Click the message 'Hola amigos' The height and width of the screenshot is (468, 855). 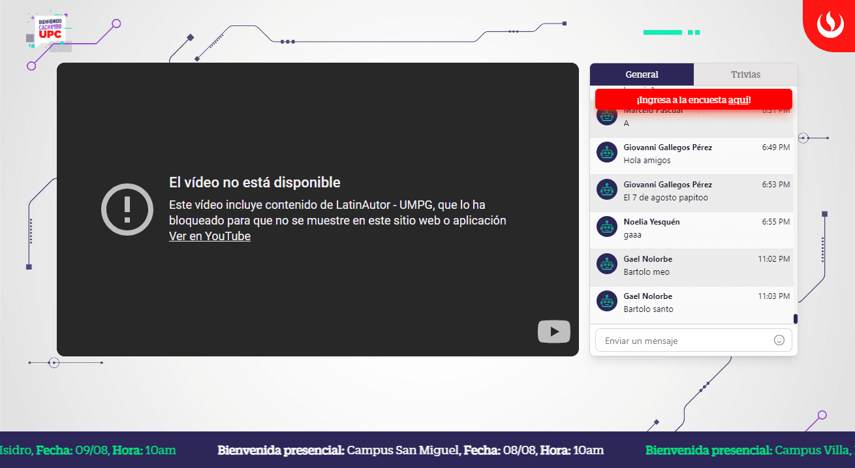647,161
